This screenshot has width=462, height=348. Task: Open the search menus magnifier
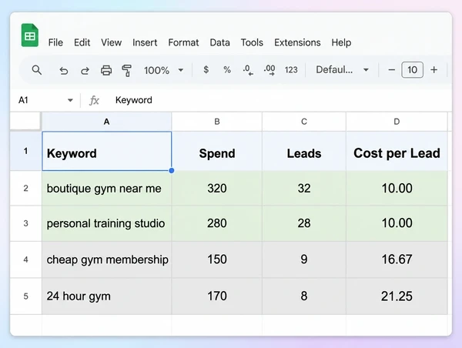(37, 70)
